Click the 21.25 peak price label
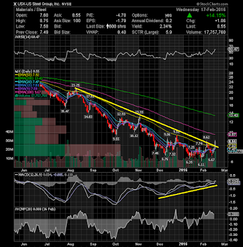This screenshot has width=243, height=247. [x=75, y=85]
